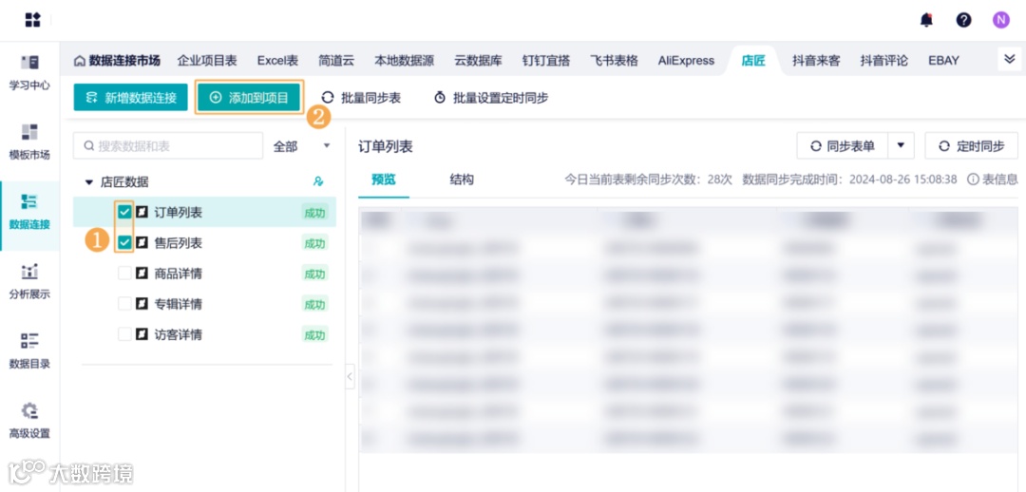Viewport: 1026px width, 492px height.
Task: Switch to the 企业项目表 tab
Action: click(207, 60)
